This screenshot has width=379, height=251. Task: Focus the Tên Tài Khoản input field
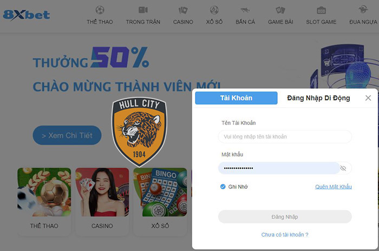[285, 137]
